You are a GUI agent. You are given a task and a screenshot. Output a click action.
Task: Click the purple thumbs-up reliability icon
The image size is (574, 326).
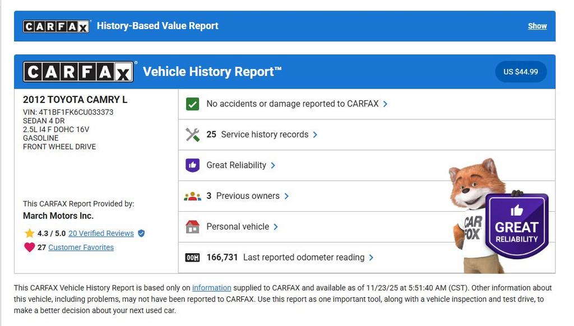click(x=192, y=165)
